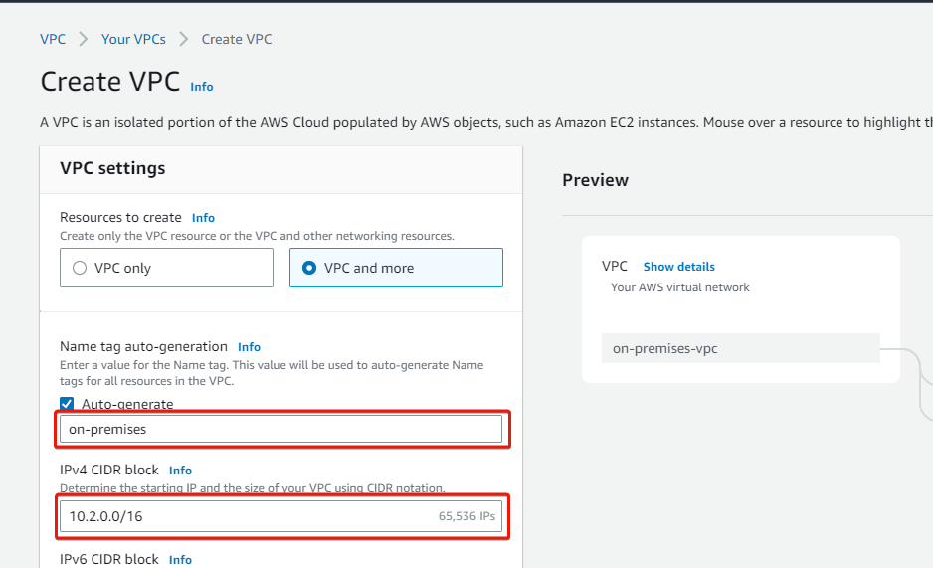Open Info link for Name tag auto-generation
The width and height of the screenshot is (933, 568).
[x=249, y=347]
